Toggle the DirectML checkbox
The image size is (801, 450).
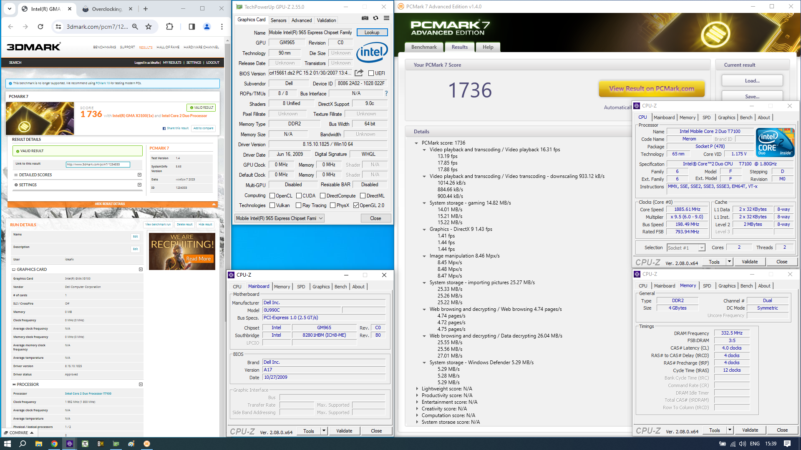pyautogui.click(x=363, y=196)
